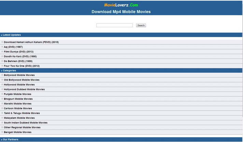Click the Search button

(141, 25)
